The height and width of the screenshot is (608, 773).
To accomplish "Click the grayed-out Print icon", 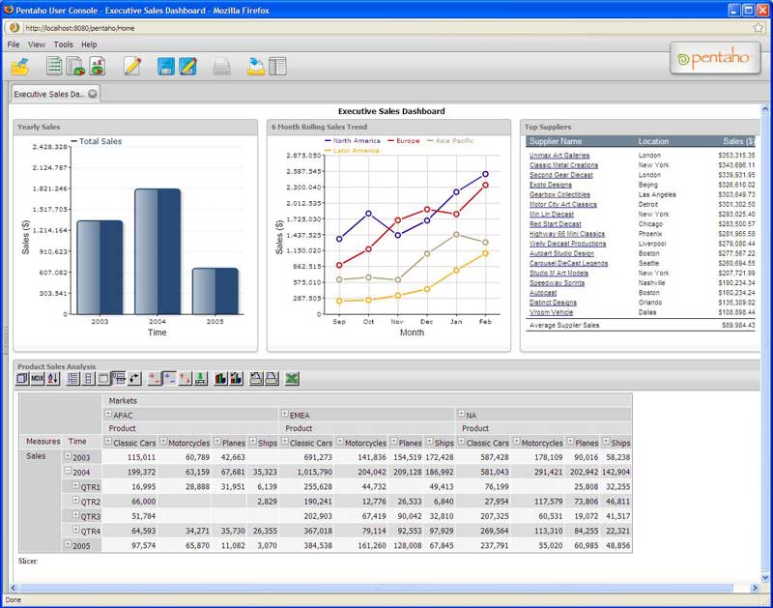I will pyautogui.click(x=222, y=67).
